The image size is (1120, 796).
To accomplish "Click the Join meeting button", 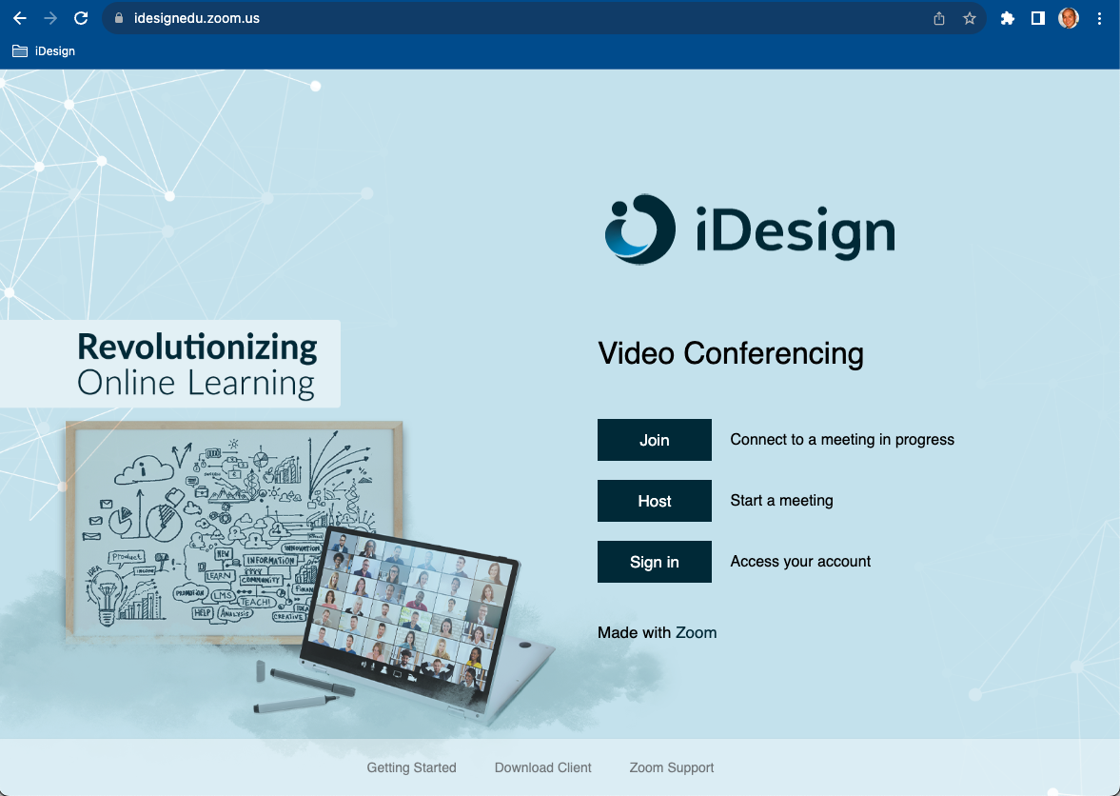I will (655, 440).
